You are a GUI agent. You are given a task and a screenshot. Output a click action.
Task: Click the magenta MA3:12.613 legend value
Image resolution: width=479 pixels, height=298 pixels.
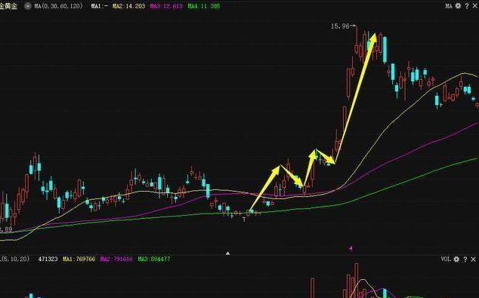166,6
